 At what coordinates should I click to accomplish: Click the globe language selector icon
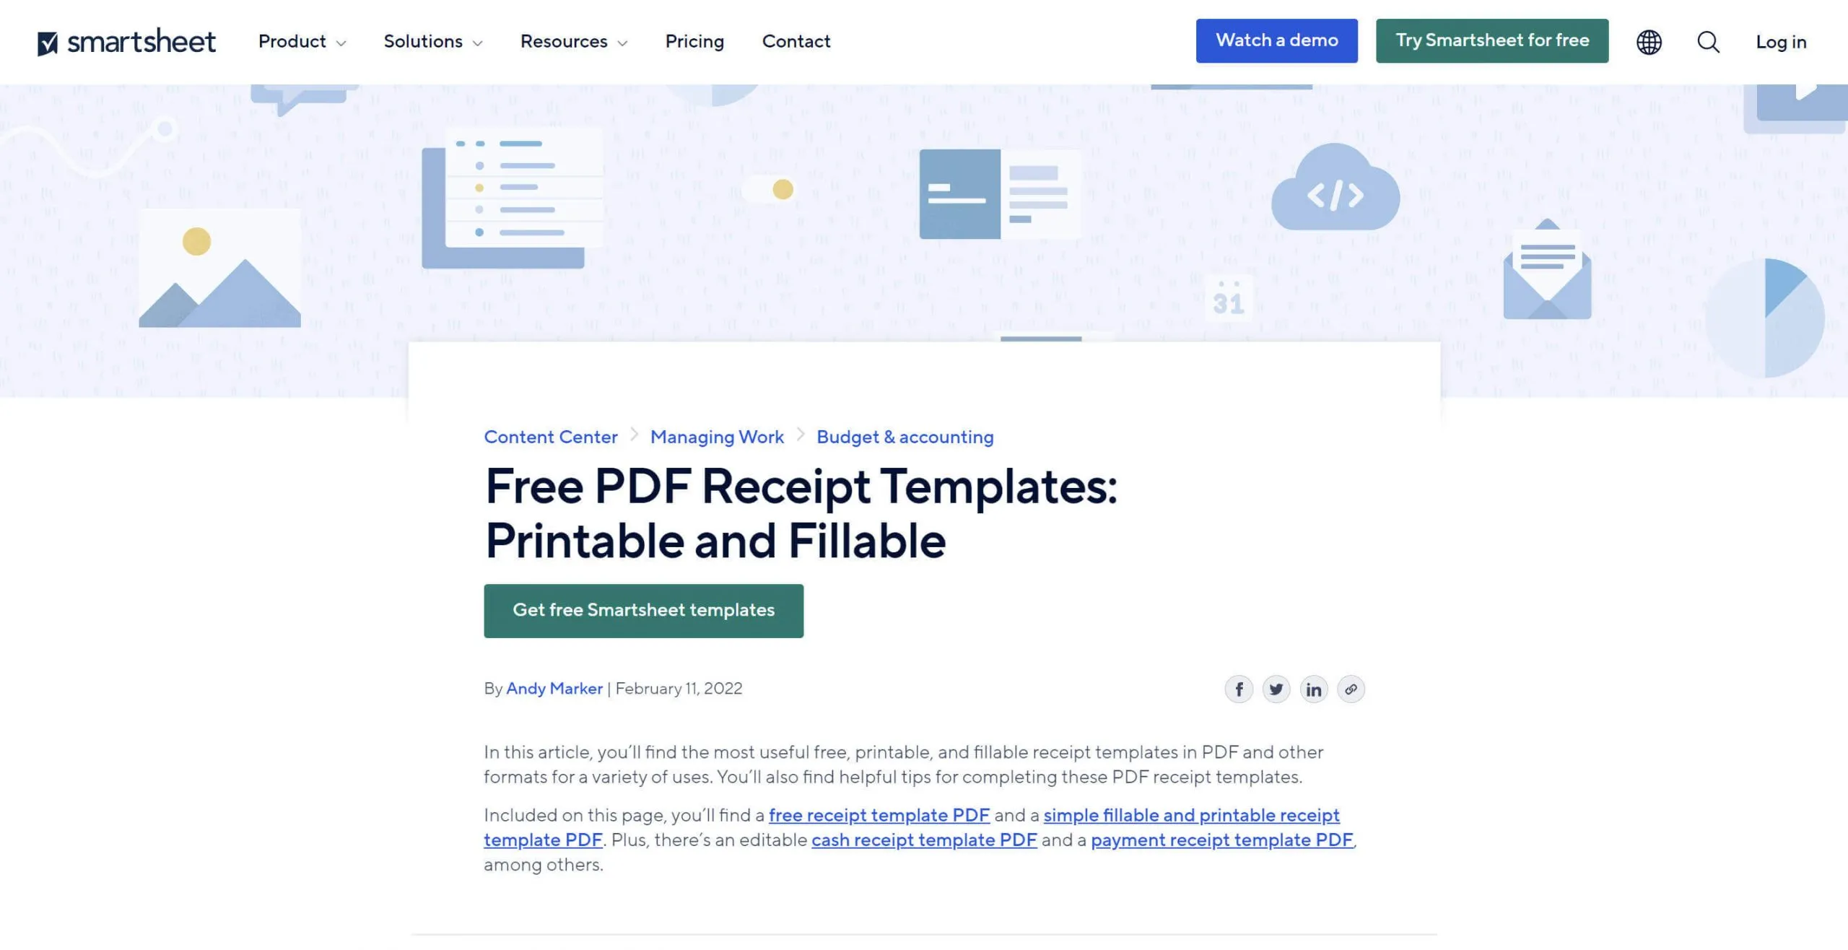(1648, 41)
